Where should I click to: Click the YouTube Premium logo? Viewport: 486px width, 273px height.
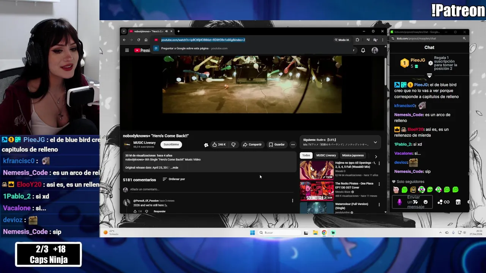point(142,50)
